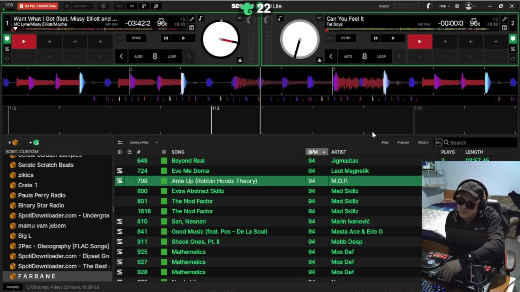Image resolution: width=520 pixels, height=292 pixels.
Task: Trigger deck 2 red cue point pad
Action: [x=420, y=41]
